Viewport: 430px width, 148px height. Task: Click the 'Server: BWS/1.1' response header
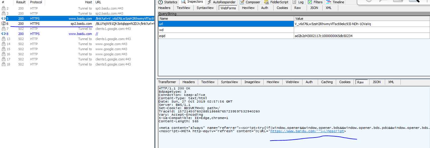pyautogui.click(x=174, y=105)
